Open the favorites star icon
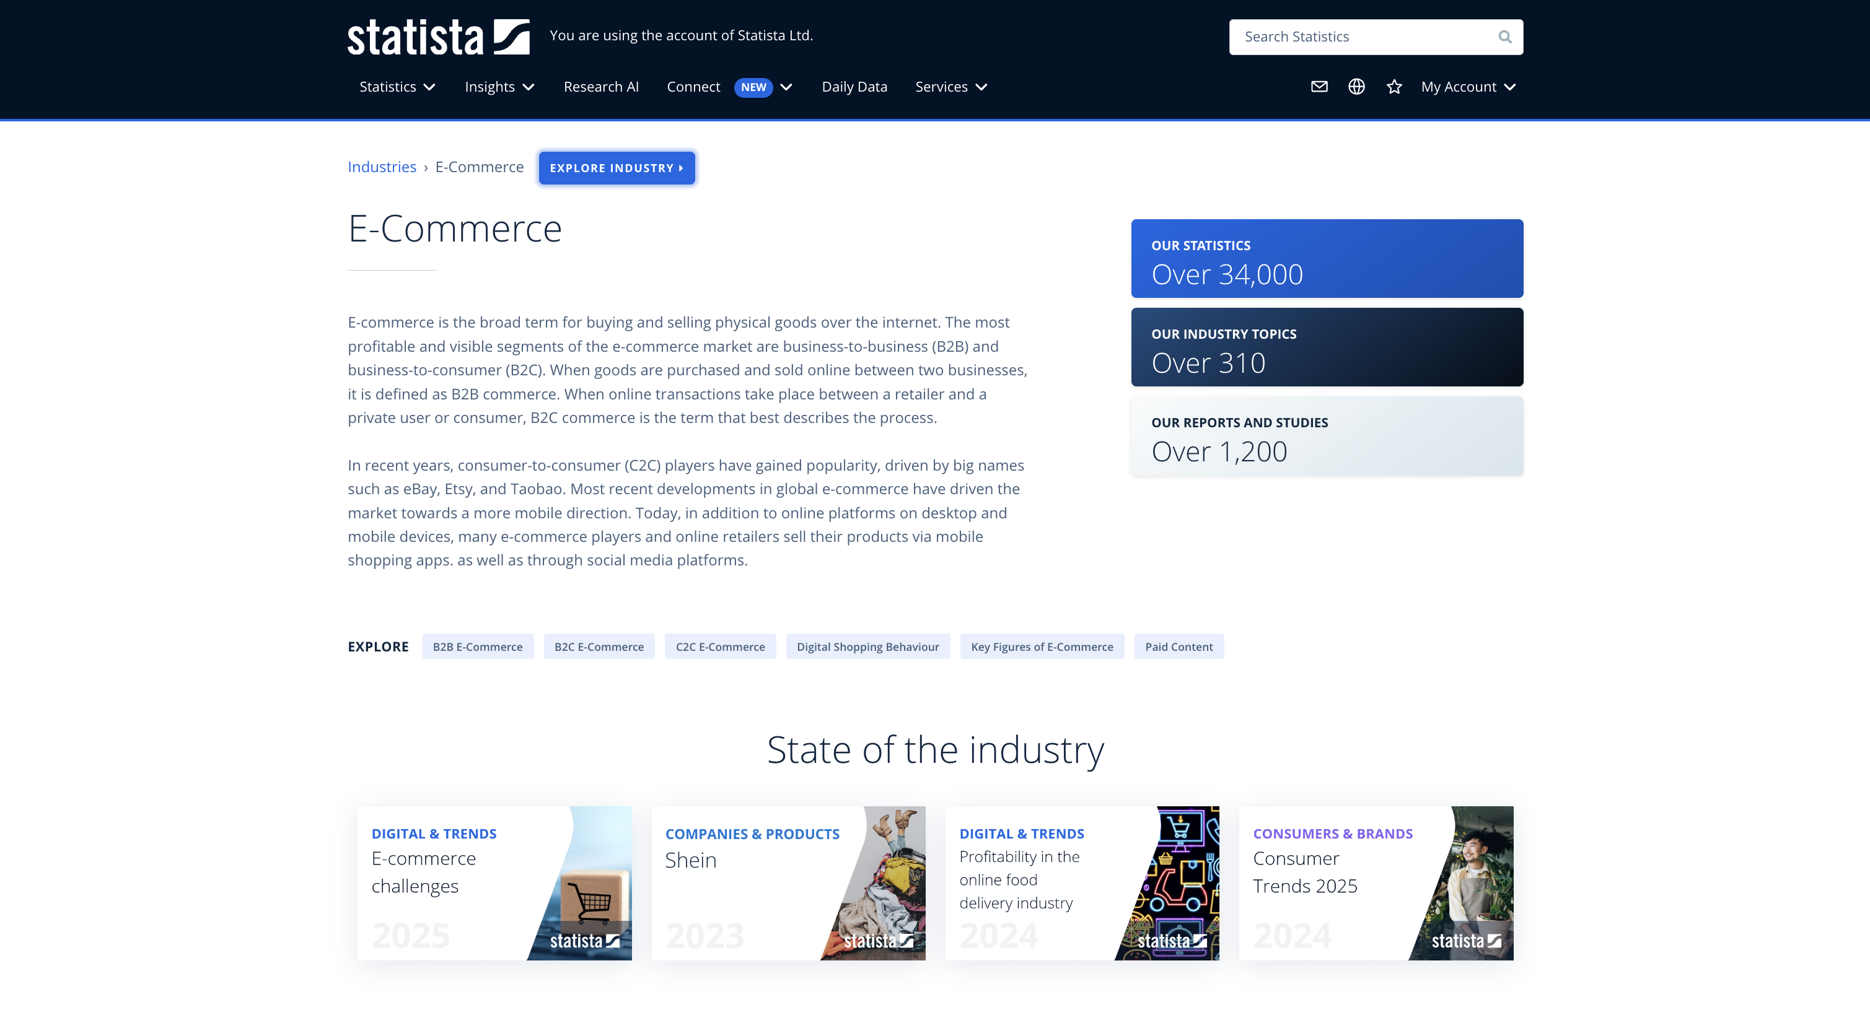Viewport: 1870px width, 1023px height. coord(1394,87)
